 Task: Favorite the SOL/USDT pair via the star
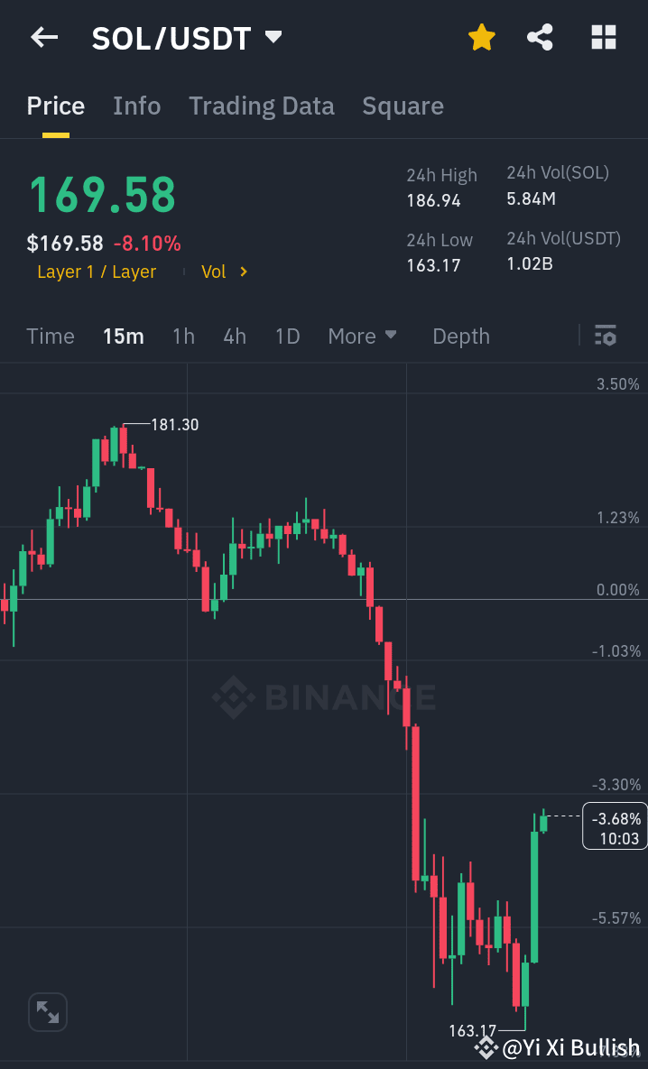coord(481,37)
